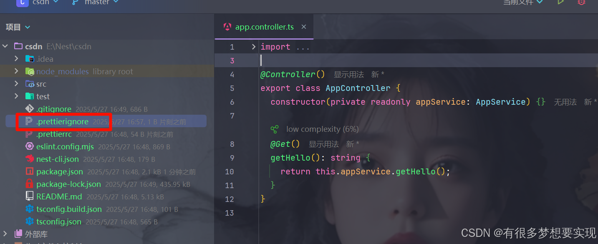The height and width of the screenshot is (244, 598).
Task: Open package-lock.json from the tree
Action: [x=68, y=184]
